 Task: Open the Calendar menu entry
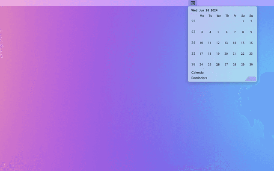(x=198, y=73)
